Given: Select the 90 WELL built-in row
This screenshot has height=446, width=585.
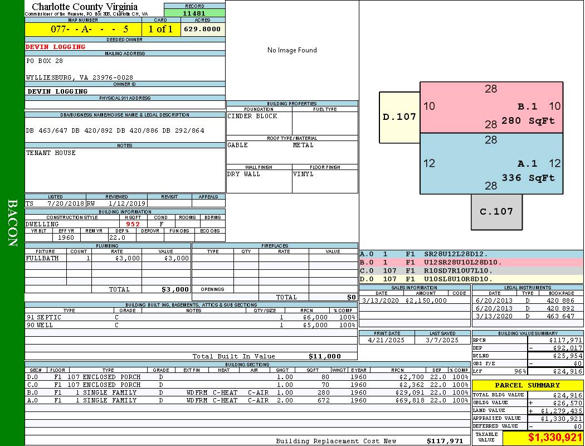Looking at the screenshot, I should coord(191,325).
